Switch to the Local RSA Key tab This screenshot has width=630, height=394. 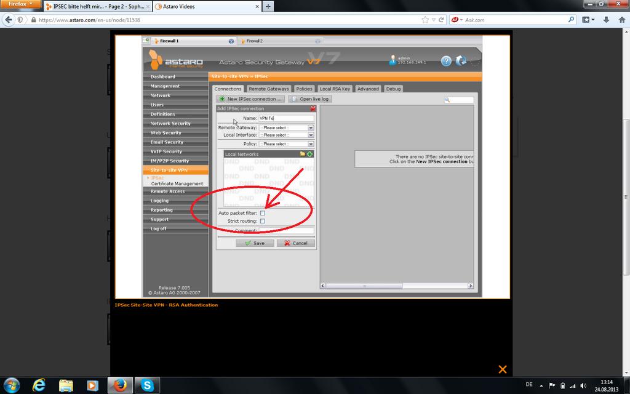[x=335, y=89]
